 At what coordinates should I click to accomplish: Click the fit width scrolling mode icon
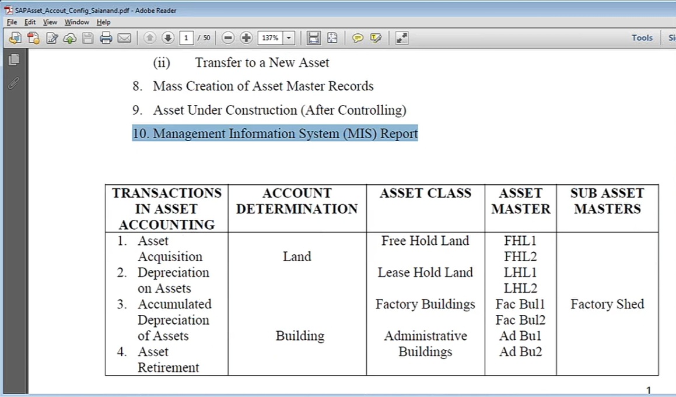tap(313, 38)
